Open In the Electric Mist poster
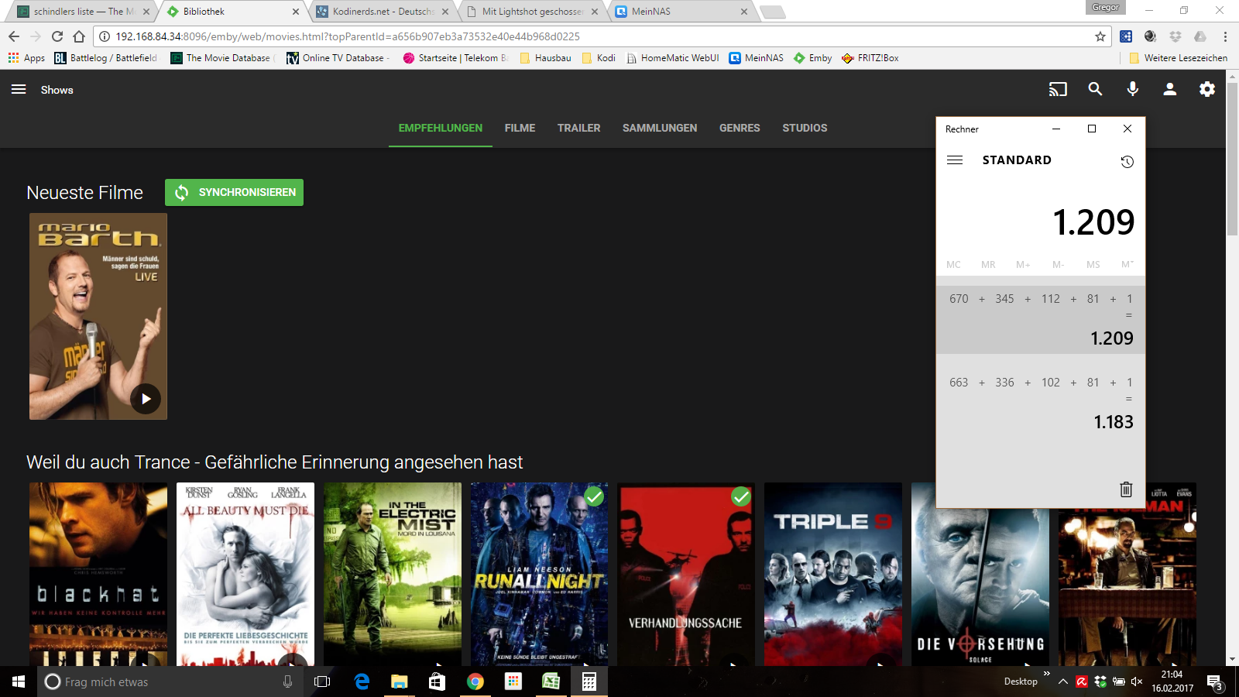The image size is (1239, 697). tap(393, 574)
